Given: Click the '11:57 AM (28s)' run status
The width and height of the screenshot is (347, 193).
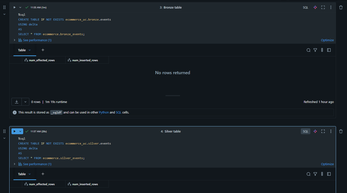Looking at the screenshot, I should pos(38,131).
